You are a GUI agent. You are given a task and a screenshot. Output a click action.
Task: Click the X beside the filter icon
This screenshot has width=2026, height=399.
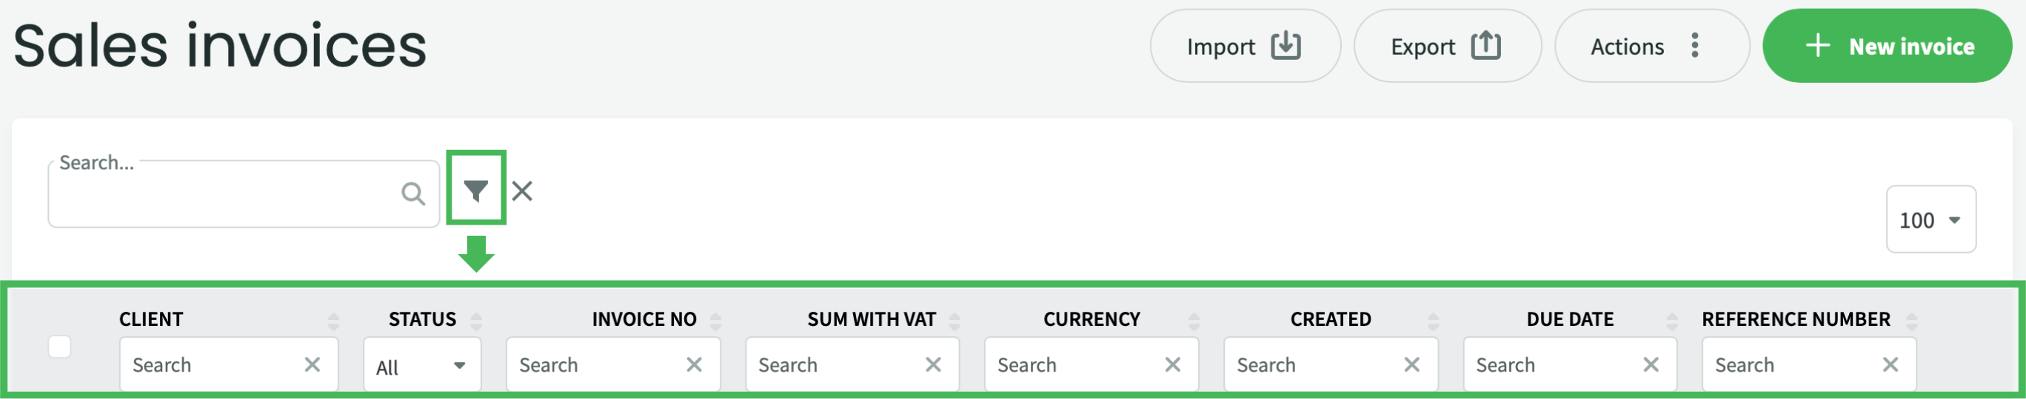click(x=522, y=191)
